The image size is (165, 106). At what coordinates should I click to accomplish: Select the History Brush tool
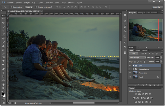point(3,50)
